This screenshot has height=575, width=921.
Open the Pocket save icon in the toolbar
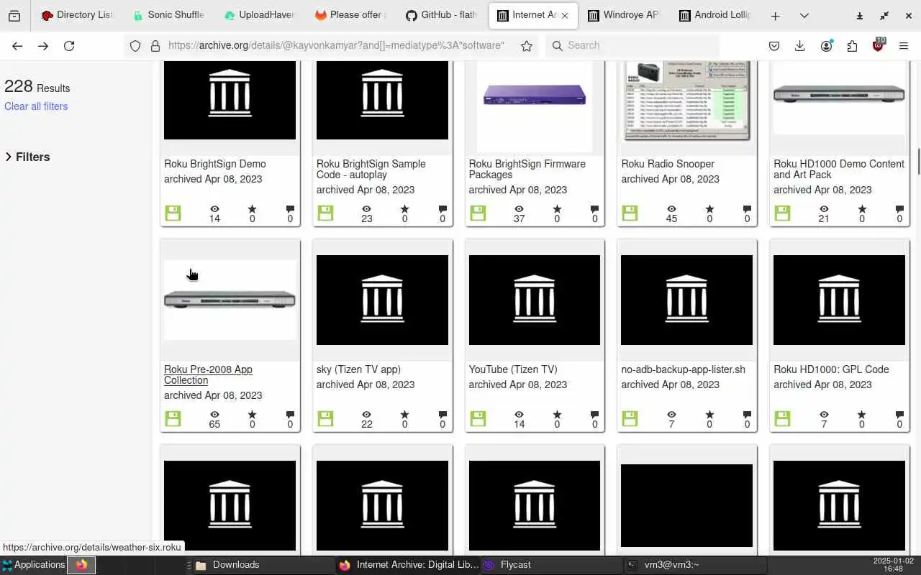point(774,45)
